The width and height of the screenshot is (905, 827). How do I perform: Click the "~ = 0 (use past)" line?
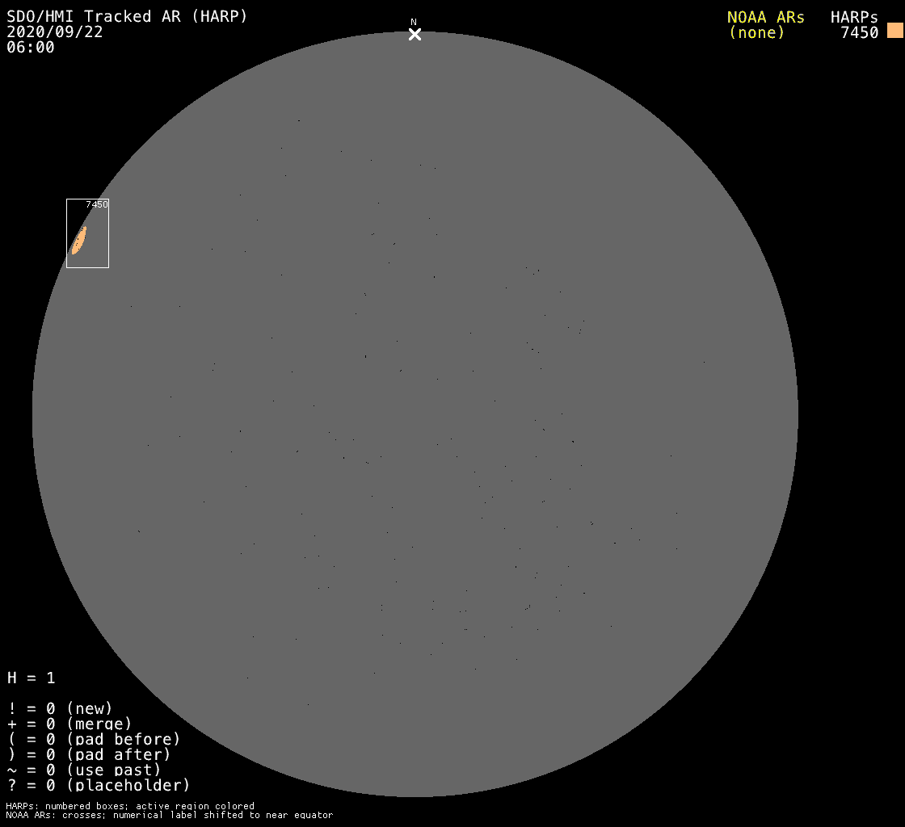coord(84,770)
